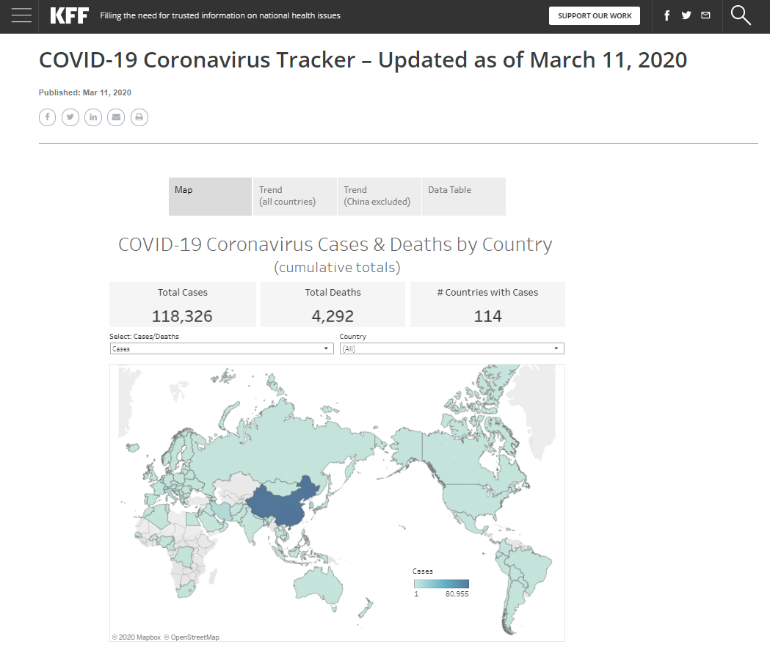Image resolution: width=770 pixels, height=647 pixels.
Task: Switch to the Trend (all countries) tab
Action: tap(294, 196)
